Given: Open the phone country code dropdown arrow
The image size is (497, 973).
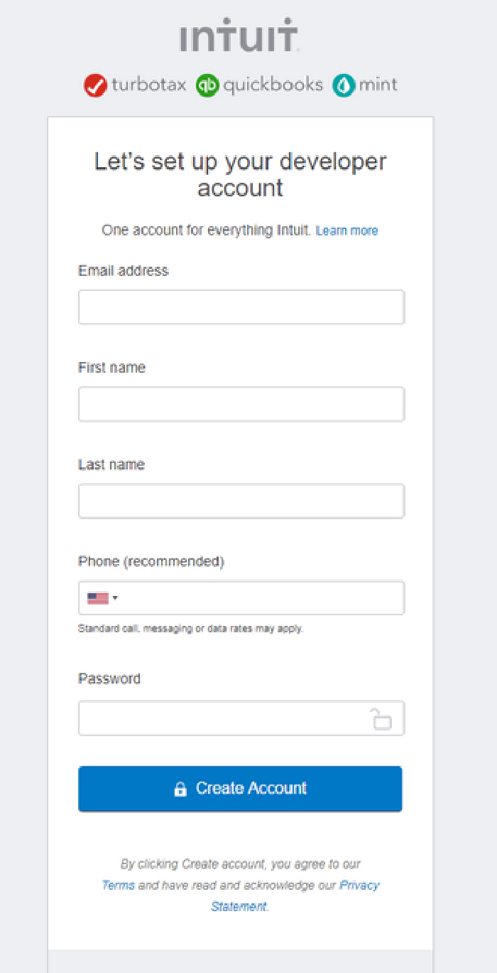Looking at the screenshot, I should [116, 598].
